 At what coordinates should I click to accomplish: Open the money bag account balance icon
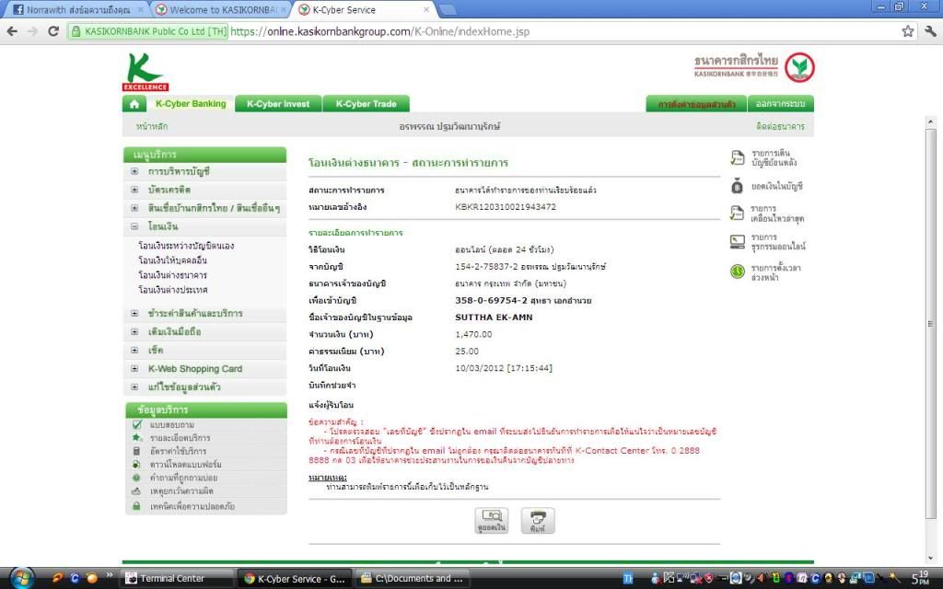coord(737,186)
